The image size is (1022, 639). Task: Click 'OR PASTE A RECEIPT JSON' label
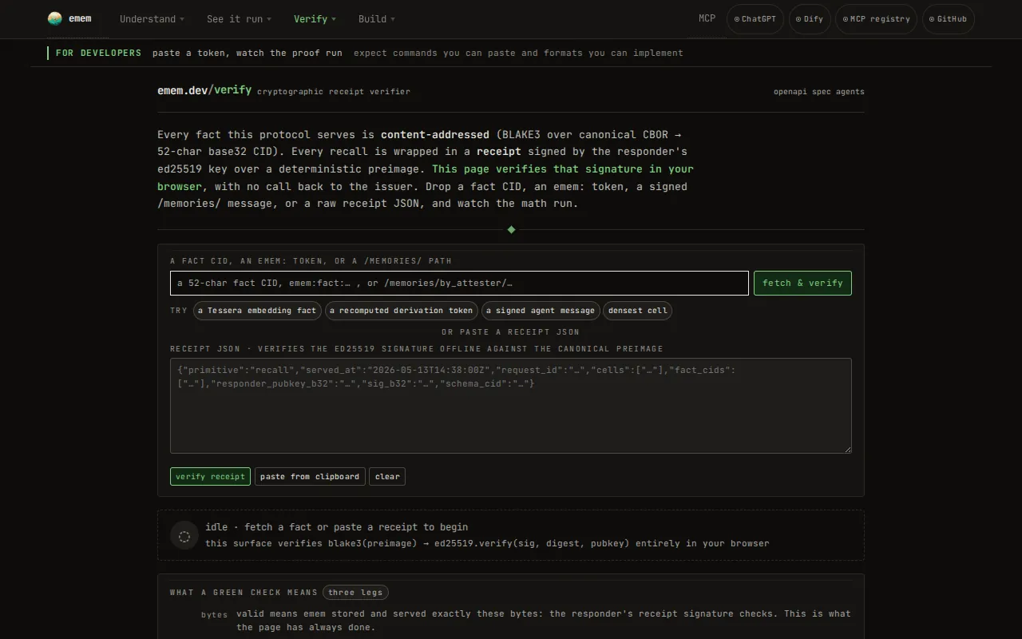point(511,332)
